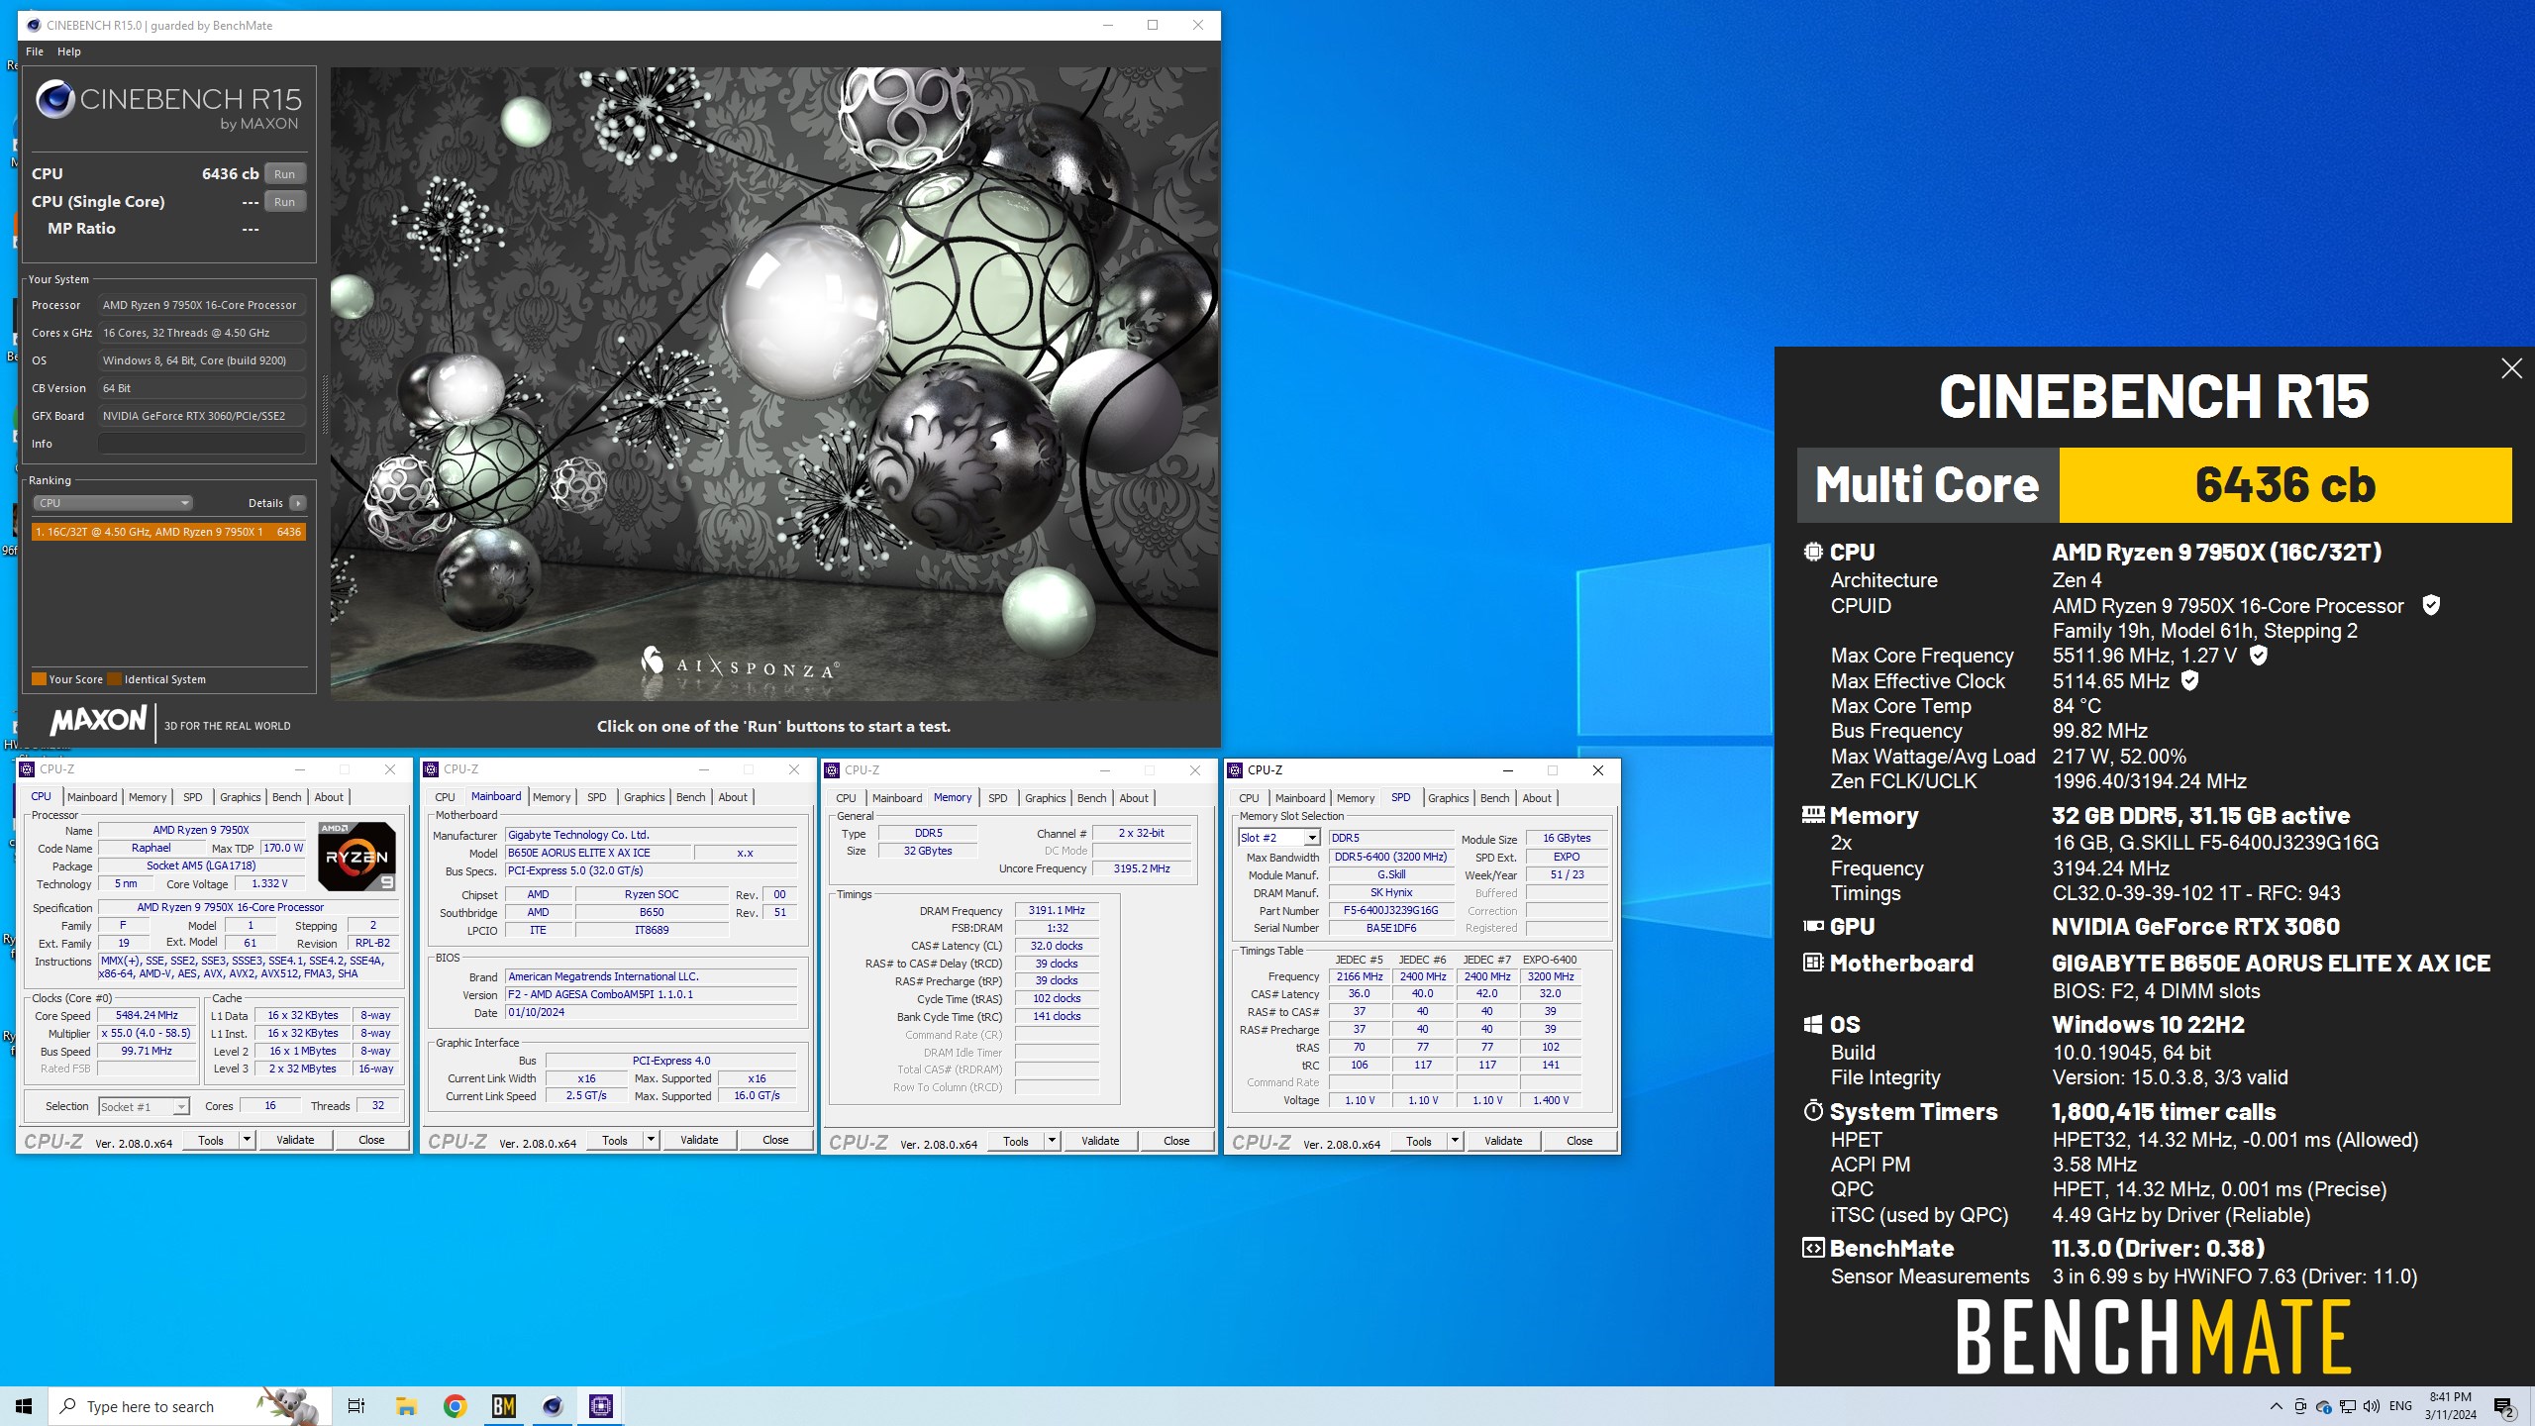Close the BenchMate result panel with X
The height and width of the screenshot is (1426, 2535).
click(x=2511, y=368)
